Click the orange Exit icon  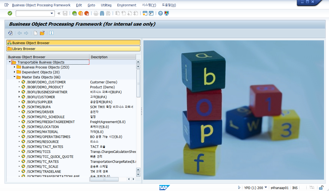tap(81, 13)
